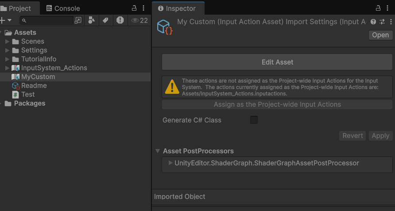Click the Open button
The width and height of the screenshot is (395, 211).
tap(381, 35)
